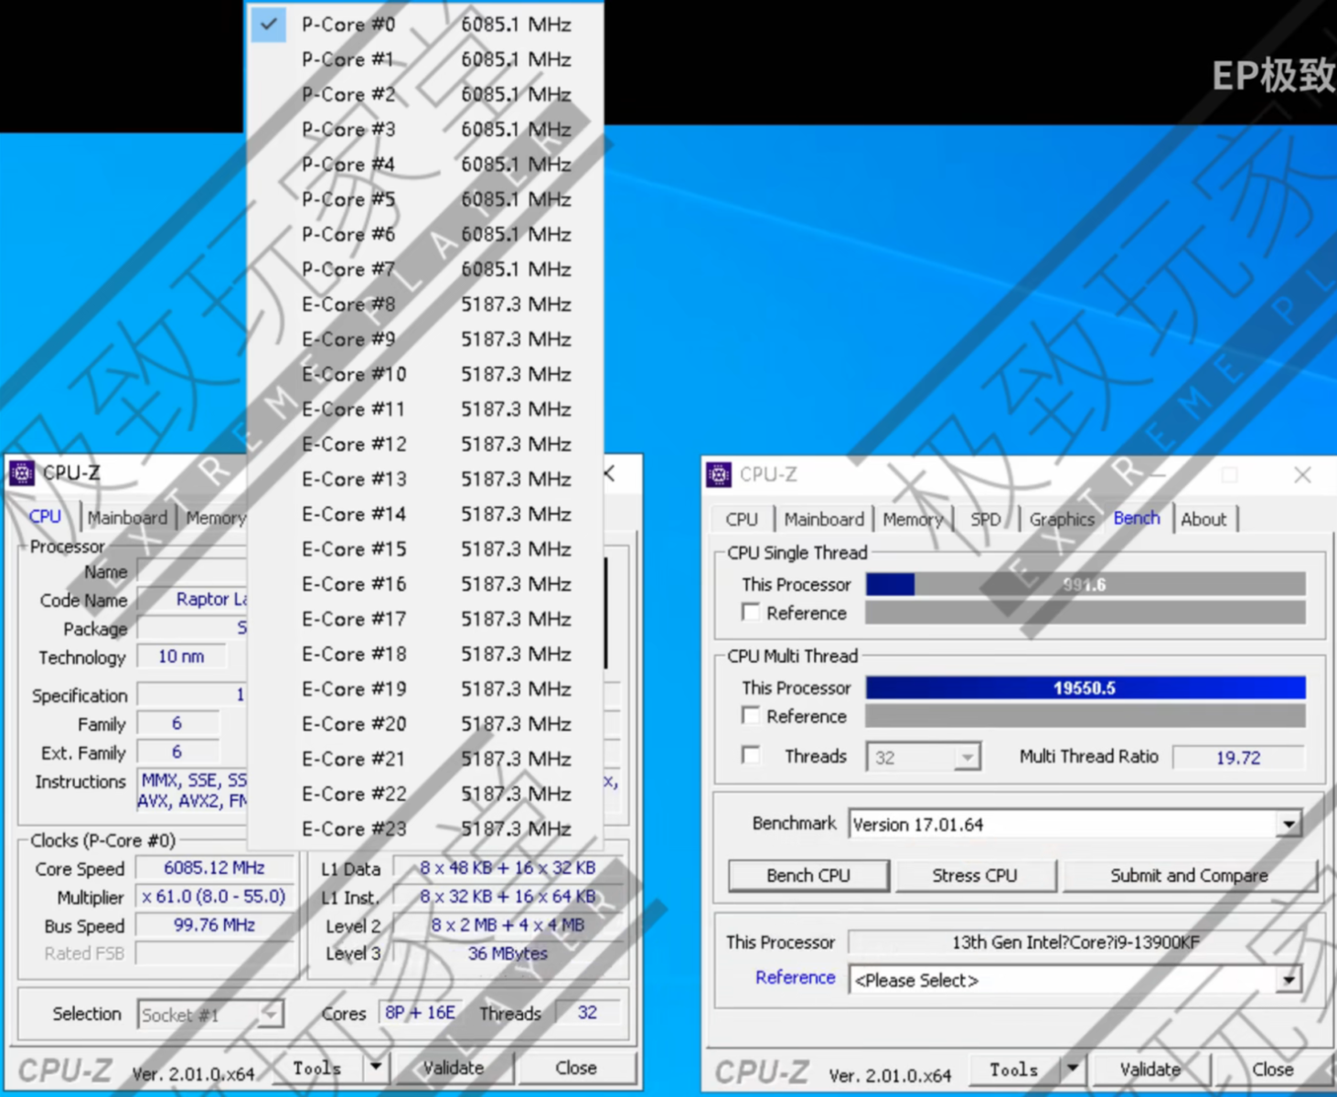This screenshot has height=1097, width=1337.
Task: Open the Tools dropdown arrow in the left window
Action: coord(376,1067)
